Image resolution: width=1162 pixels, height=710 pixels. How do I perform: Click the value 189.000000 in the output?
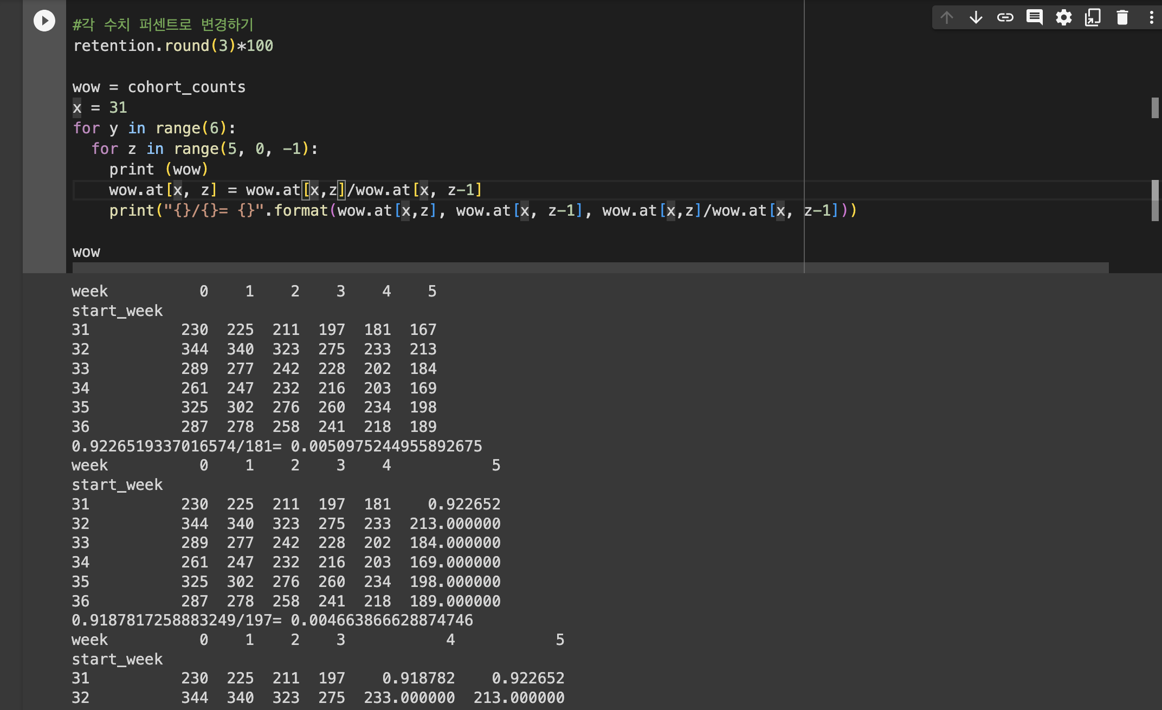click(455, 601)
